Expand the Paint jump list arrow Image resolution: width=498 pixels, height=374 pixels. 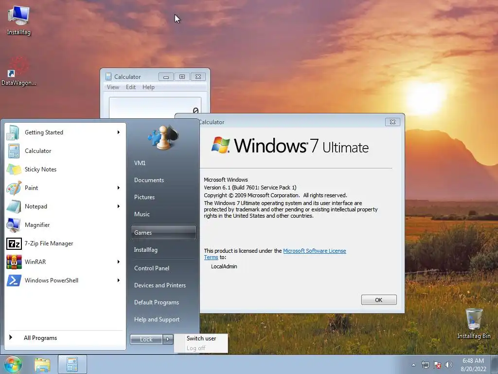tap(119, 187)
